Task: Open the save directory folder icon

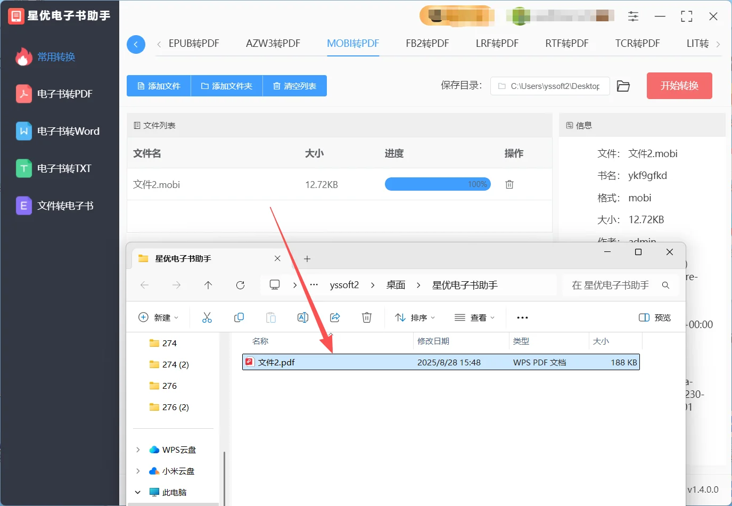Action: (x=623, y=86)
